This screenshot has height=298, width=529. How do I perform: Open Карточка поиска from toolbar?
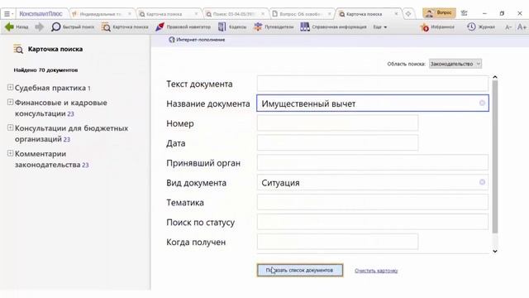tap(125, 26)
